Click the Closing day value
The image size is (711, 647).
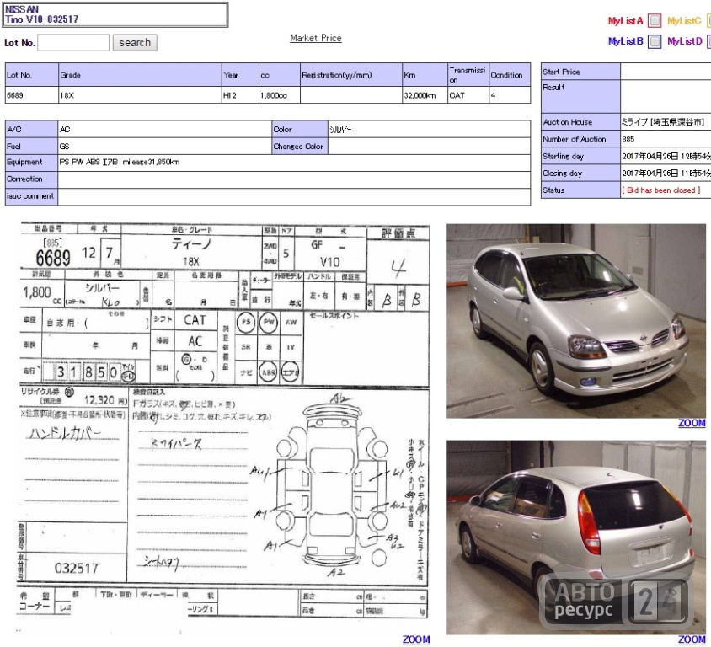pyautogui.click(x=666, y=174)
